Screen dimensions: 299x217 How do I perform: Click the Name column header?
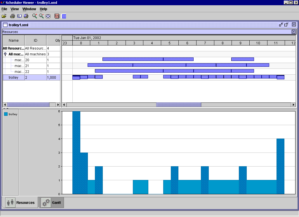click(14, 40)
